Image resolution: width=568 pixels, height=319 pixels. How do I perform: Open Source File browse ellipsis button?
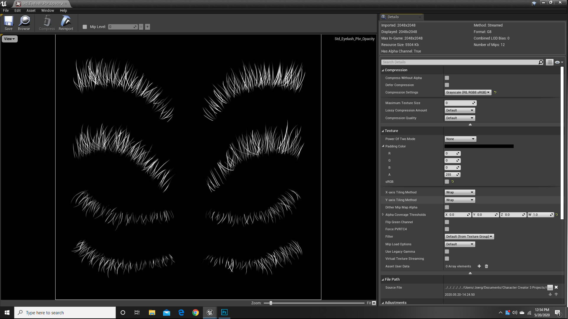pyautogui.click(x=550, y=287)
